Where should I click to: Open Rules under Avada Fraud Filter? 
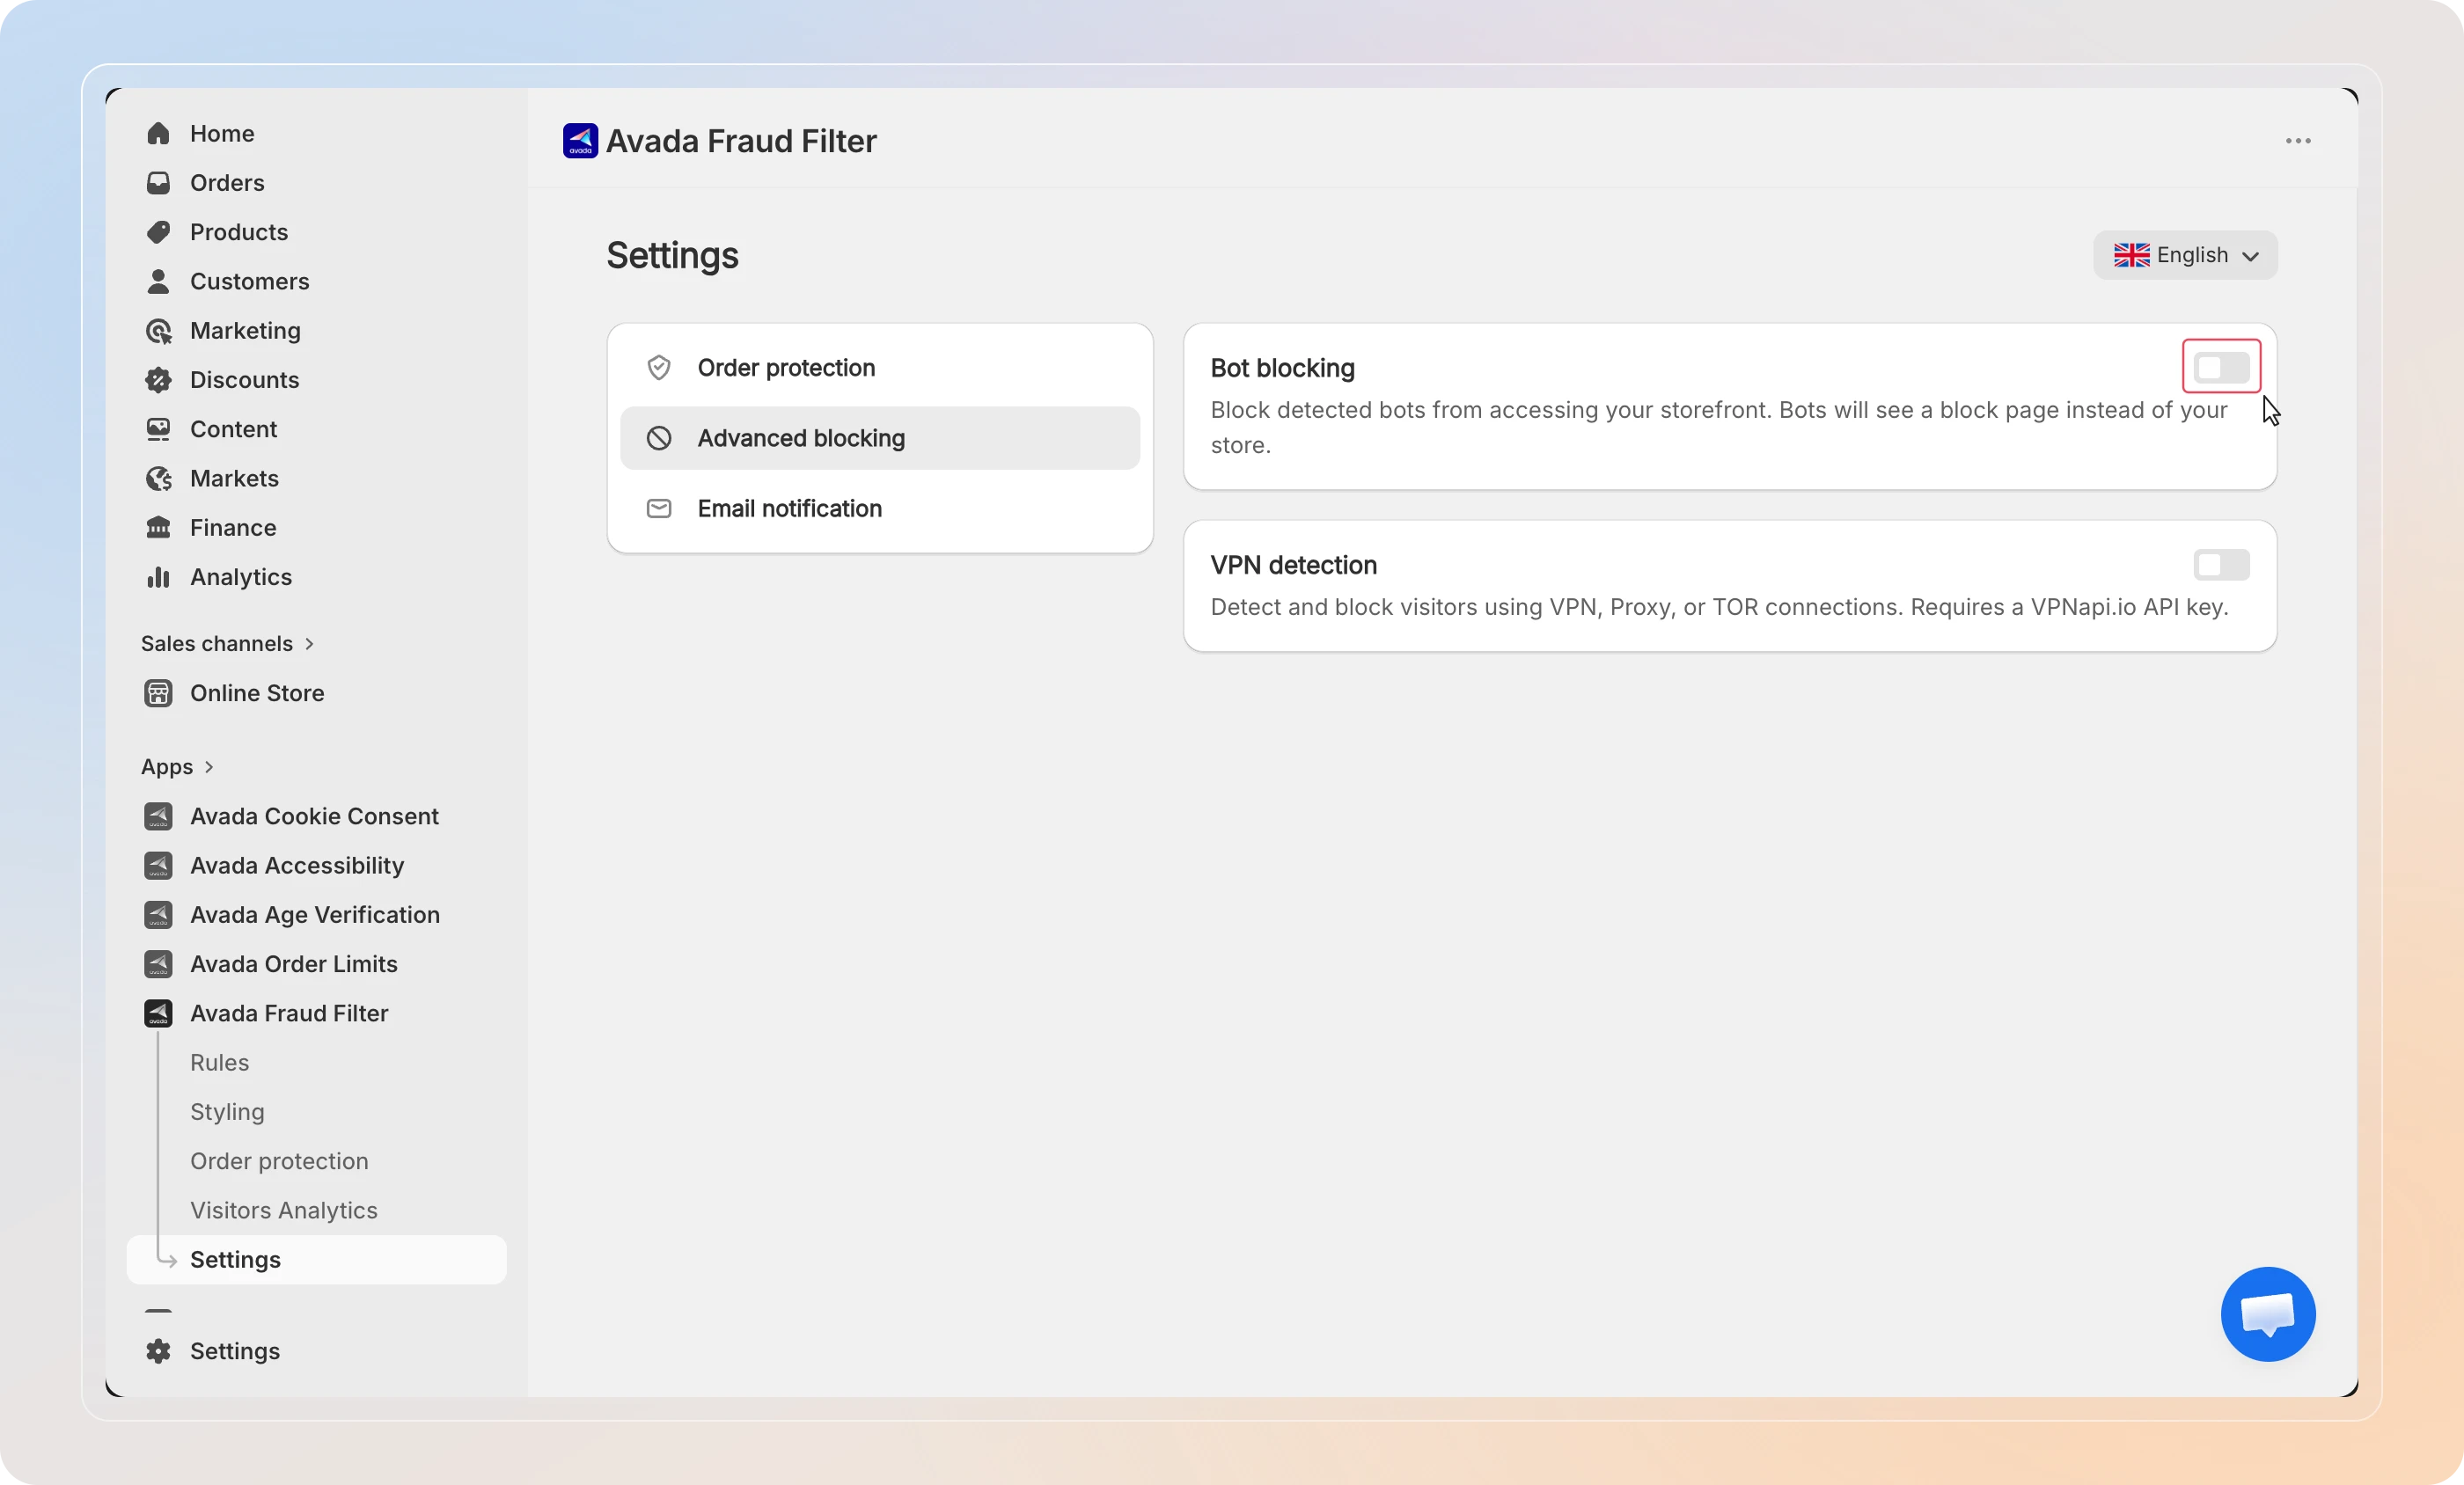pyautogui.click(x=219, y=1062)
